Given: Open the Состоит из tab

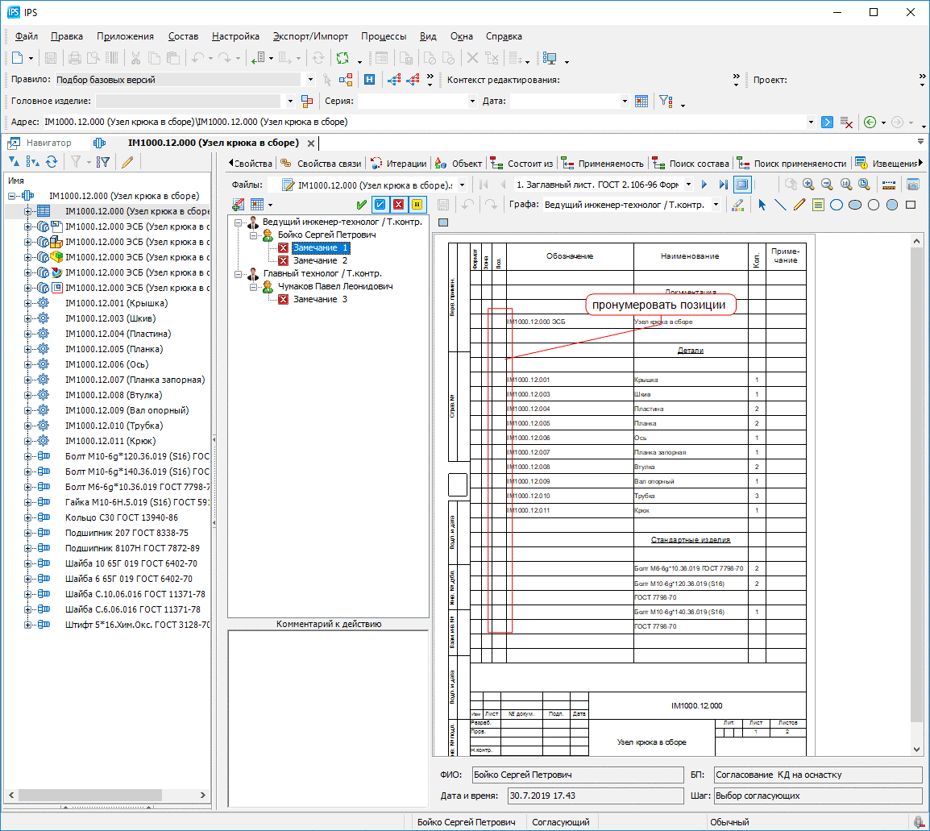Looking at the screenshot, I should pyautogui.click(x=529, y=164).
